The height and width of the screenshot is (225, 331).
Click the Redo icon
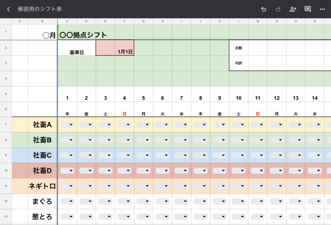point(278,9)
